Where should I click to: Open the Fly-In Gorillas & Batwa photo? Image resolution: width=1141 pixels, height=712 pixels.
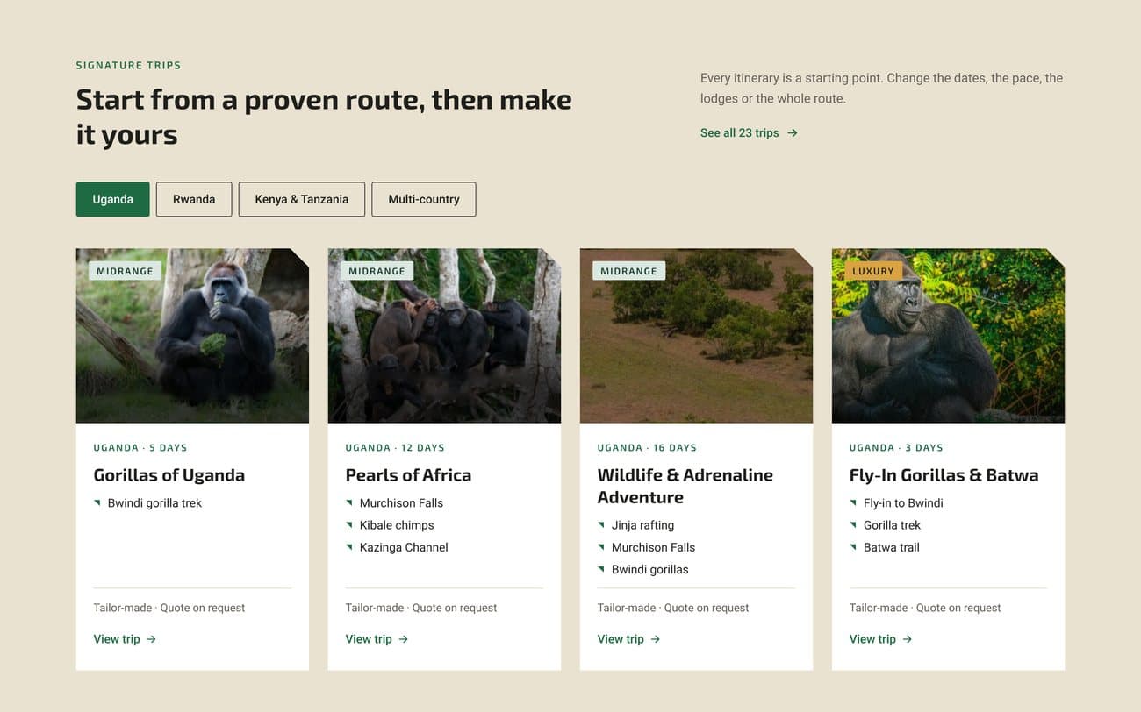948,336
